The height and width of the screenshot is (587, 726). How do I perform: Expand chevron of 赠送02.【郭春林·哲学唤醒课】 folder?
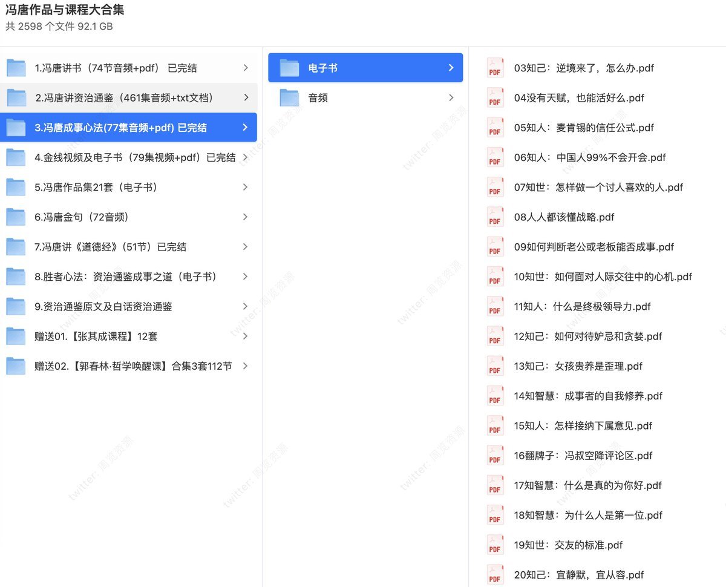click(246, 366)
